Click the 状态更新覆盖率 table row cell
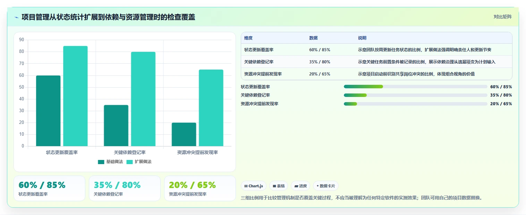This screenshot has width=526, height=215. pos(259,50)
